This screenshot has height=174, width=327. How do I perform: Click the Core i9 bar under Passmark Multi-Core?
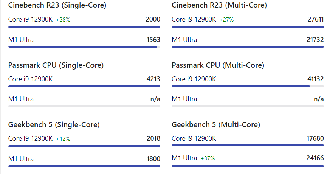[x=240, y=87]
